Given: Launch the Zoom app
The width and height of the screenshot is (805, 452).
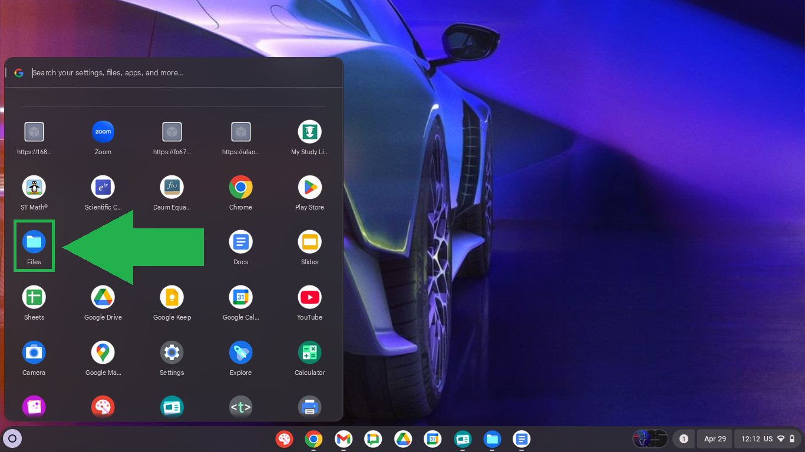Looking at the screenshot, I should click(103, 132).
